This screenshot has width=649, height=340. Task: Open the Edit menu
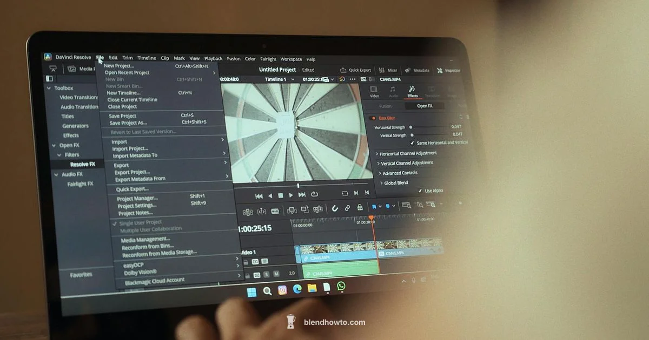(112, 58)
